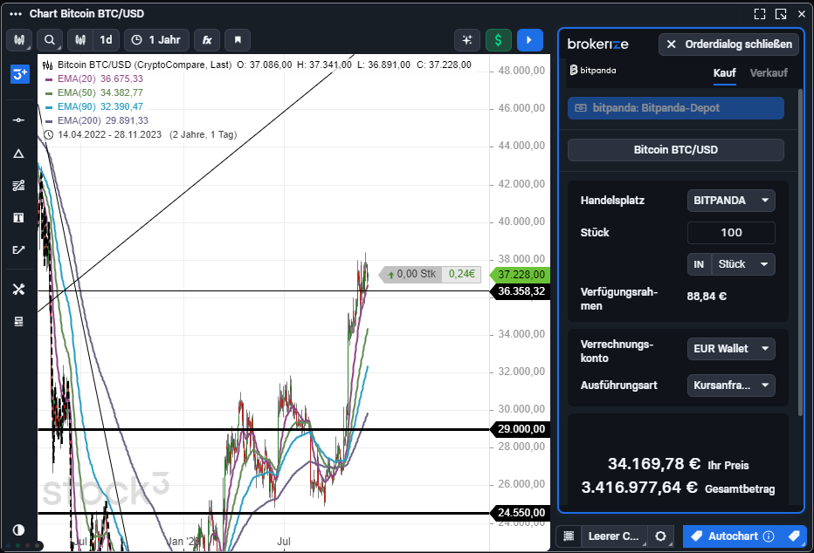The height and width of the screenshot is (553, 814).
Task: Open the chart type candlestick menu
Action: 19,40
